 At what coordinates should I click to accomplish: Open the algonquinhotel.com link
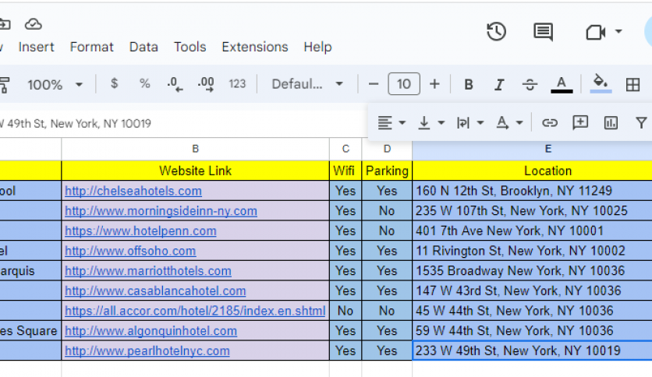pos(151,330)
